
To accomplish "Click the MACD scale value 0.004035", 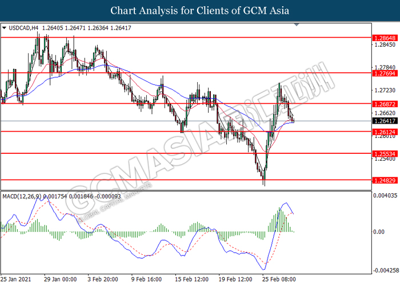I will click(385, 196).
